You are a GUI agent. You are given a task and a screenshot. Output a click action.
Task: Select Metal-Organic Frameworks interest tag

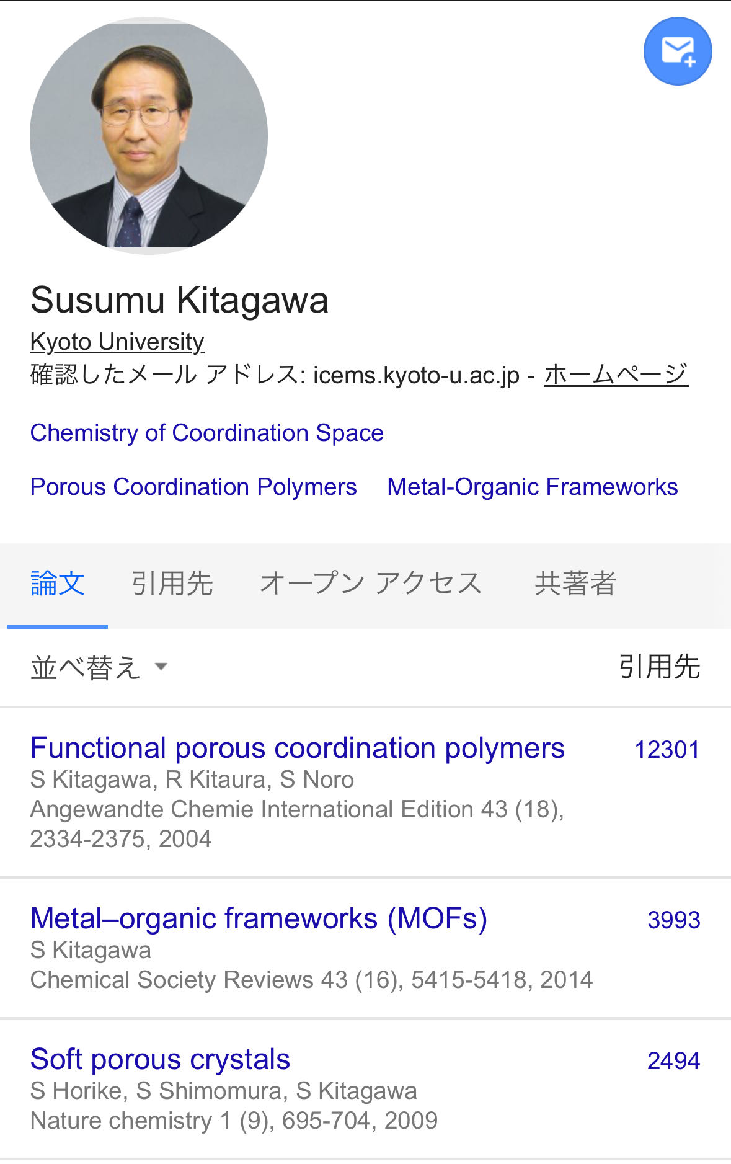532,487
